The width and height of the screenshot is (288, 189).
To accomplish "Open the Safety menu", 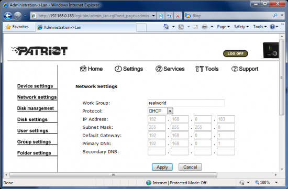I will pyautogui.click(x=241, y=27).
